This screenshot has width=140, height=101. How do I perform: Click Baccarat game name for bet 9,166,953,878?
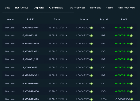coord(10,27)
